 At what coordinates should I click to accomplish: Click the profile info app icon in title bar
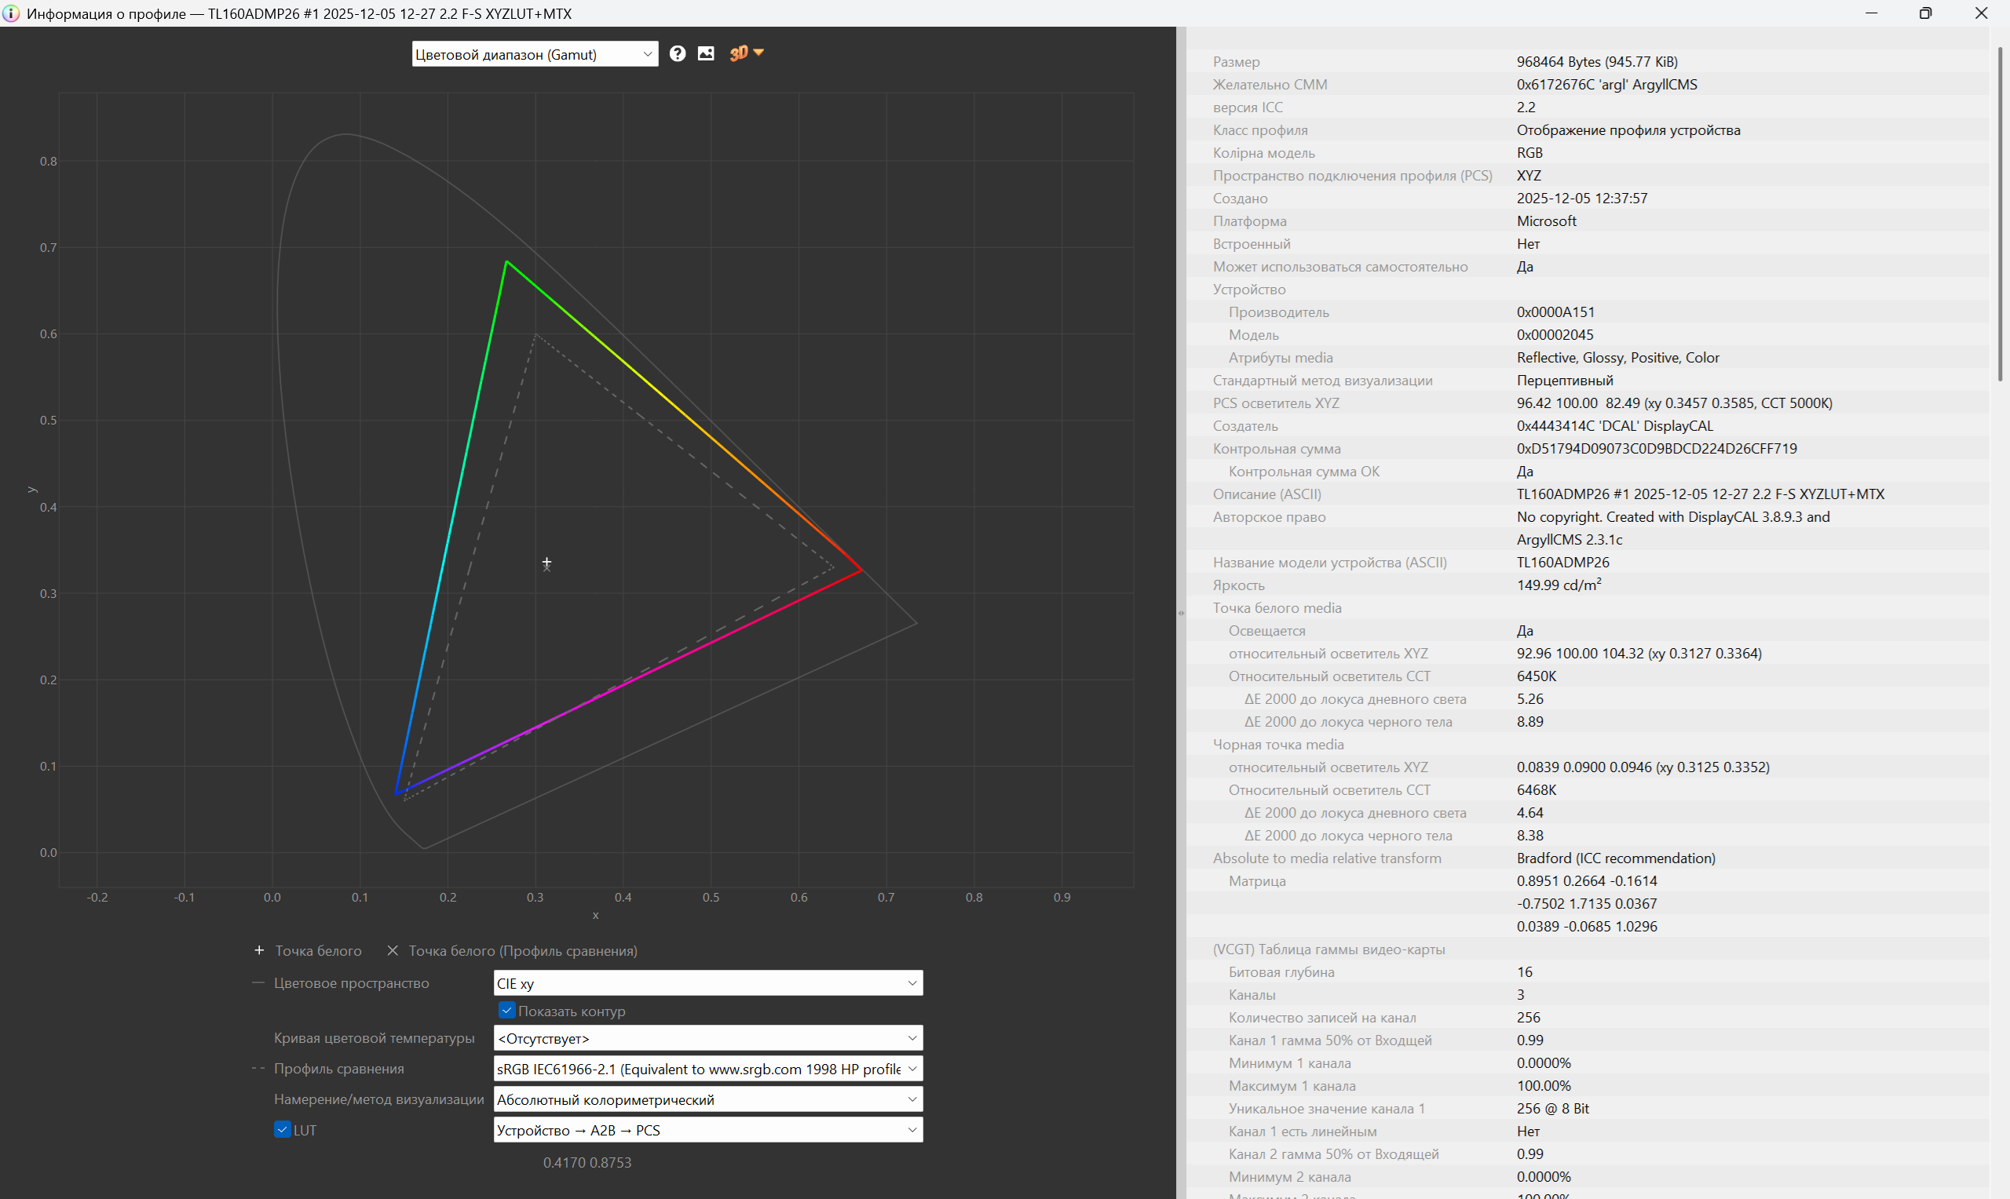pyautogui.click(x=11, y=13)
